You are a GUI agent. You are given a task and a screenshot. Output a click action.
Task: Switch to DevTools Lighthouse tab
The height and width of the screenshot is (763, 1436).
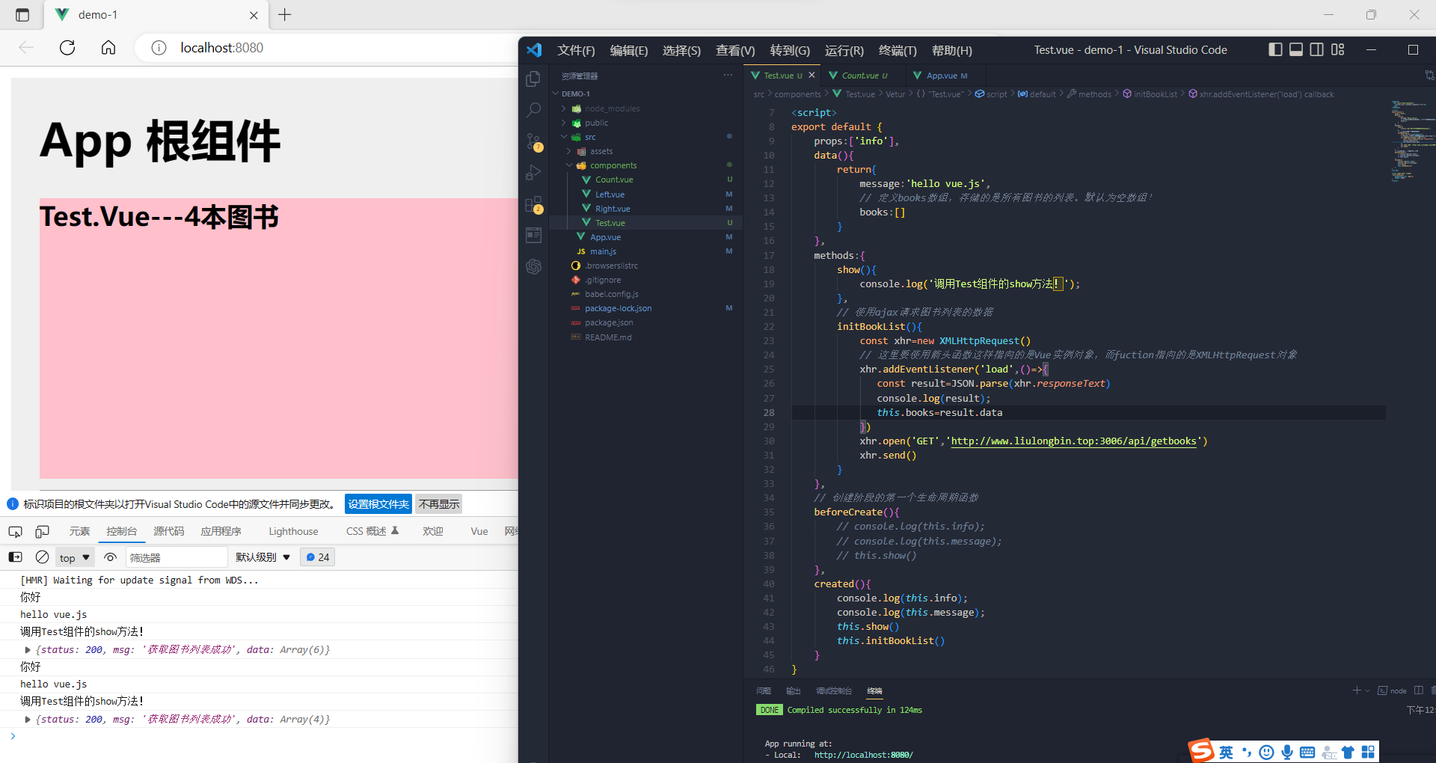click(293, 531)
